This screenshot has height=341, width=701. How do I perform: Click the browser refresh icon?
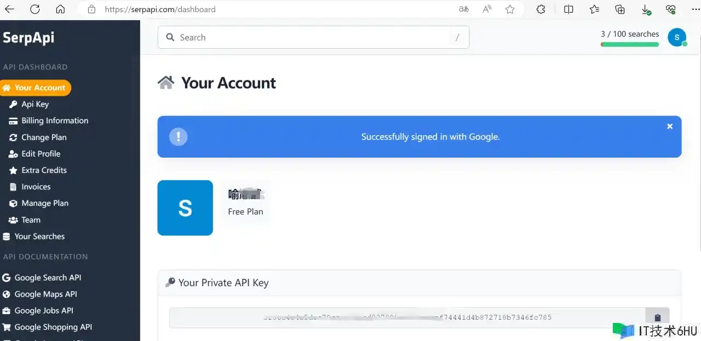pyautogui.click(x=35, y=9)
